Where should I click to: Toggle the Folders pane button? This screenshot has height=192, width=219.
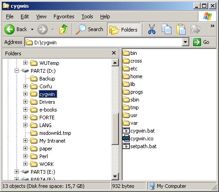pos(123,29)
